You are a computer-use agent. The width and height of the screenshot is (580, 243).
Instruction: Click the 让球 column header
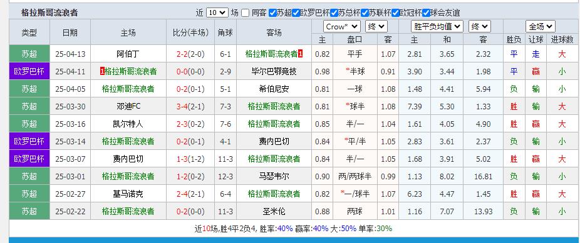pos(536,39)
